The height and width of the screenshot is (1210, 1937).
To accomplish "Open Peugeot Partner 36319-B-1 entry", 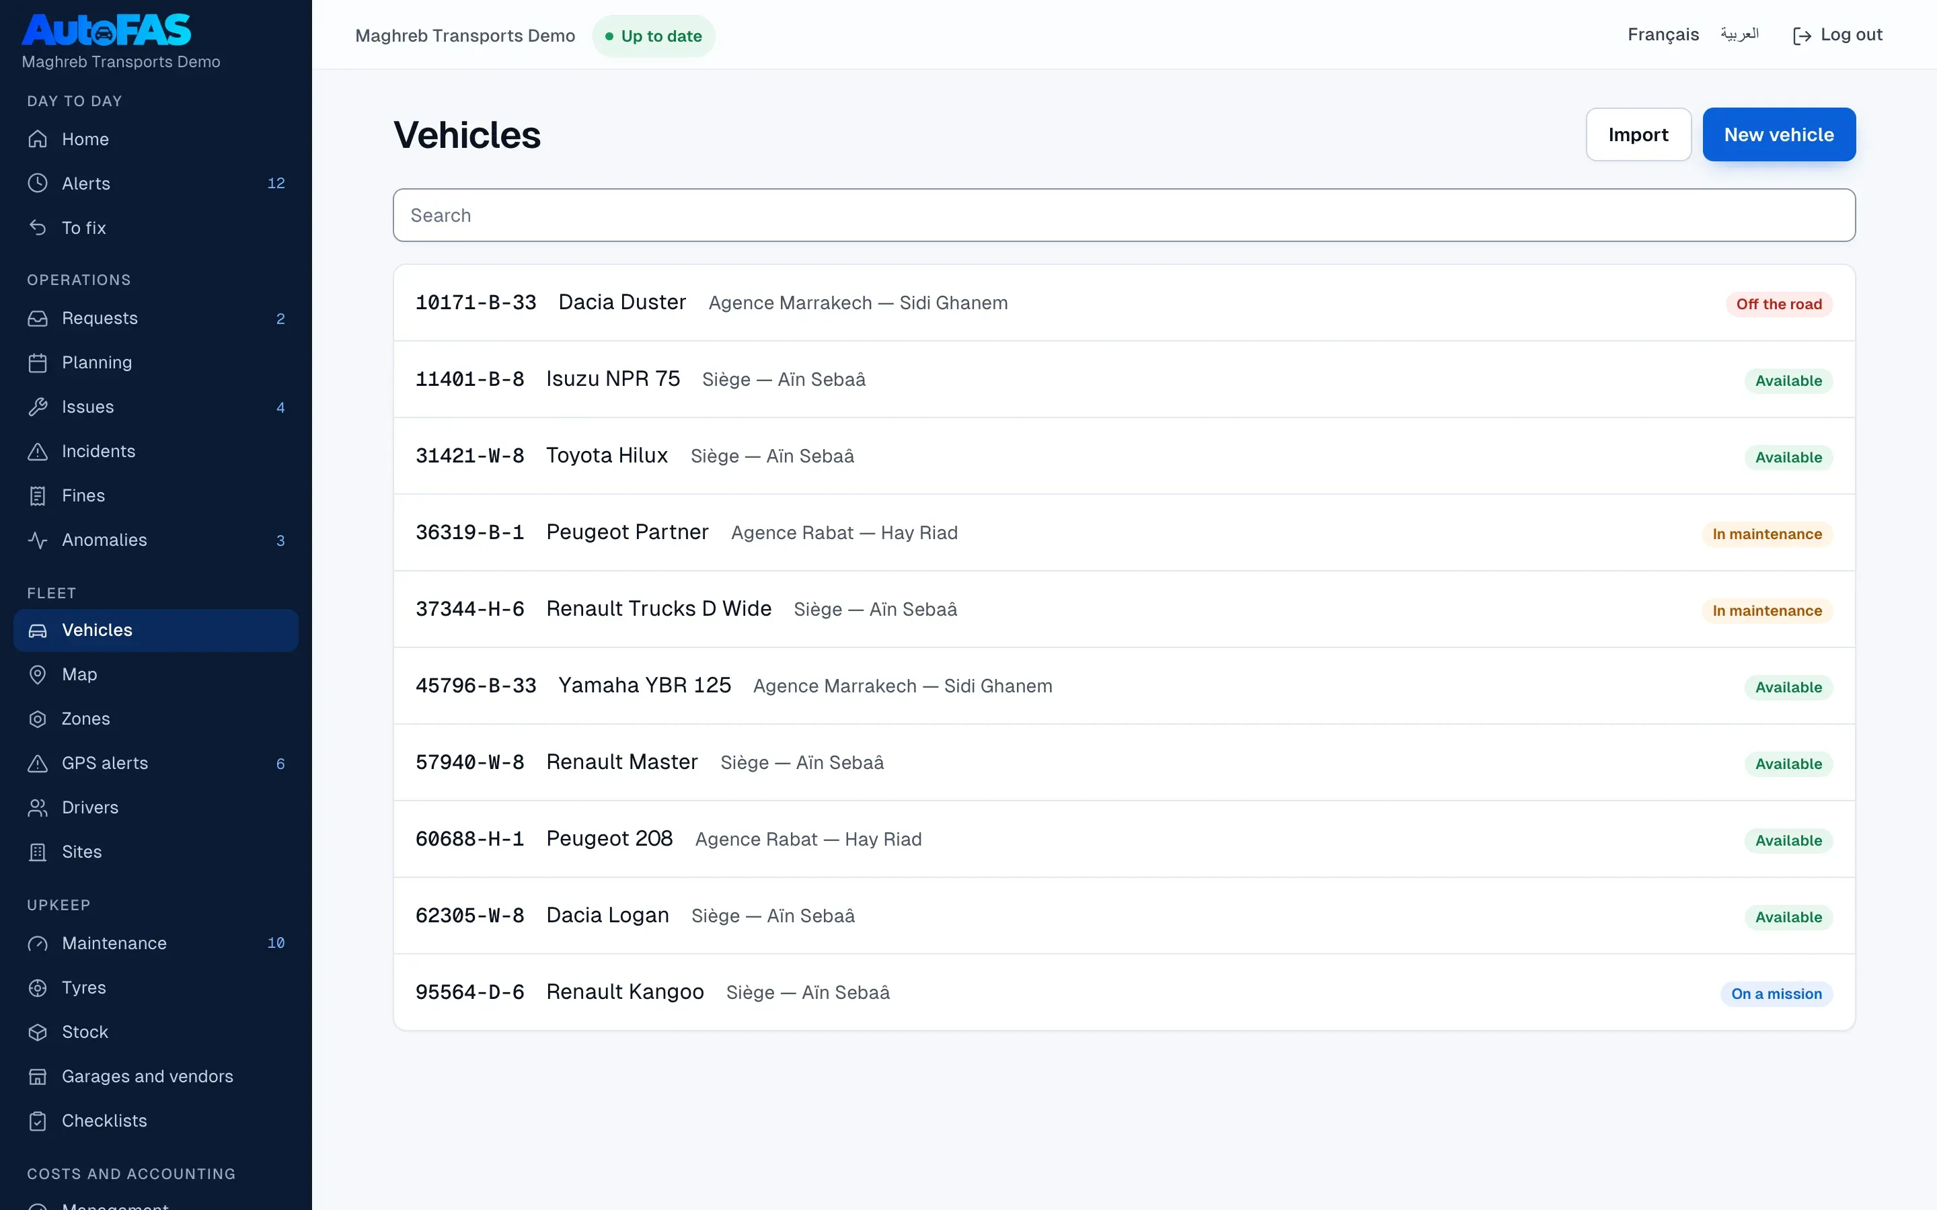I will [x=1124, y=532].
